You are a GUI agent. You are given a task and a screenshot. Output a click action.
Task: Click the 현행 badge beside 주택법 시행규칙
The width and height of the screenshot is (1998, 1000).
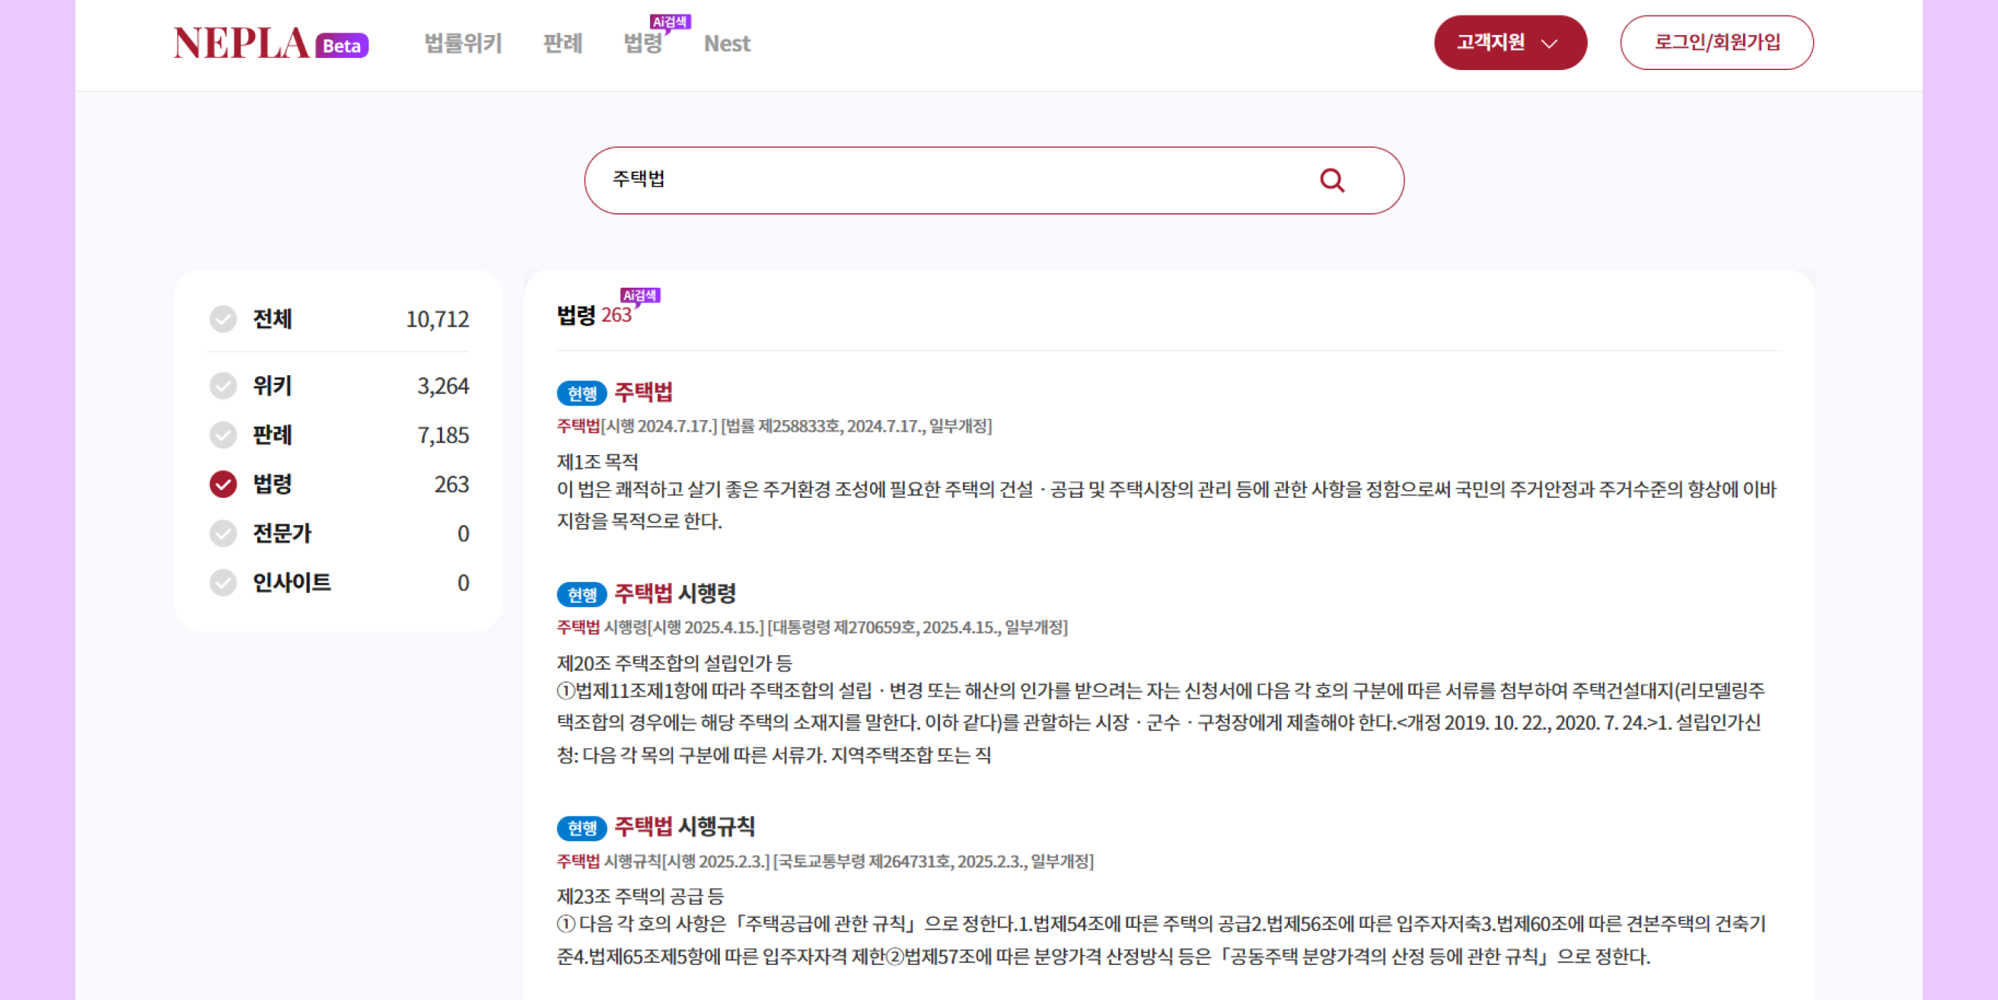point(582,828)
